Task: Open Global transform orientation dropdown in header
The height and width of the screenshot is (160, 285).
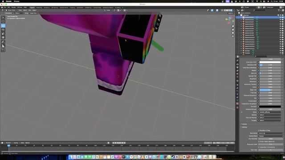Action: point(108,10)
